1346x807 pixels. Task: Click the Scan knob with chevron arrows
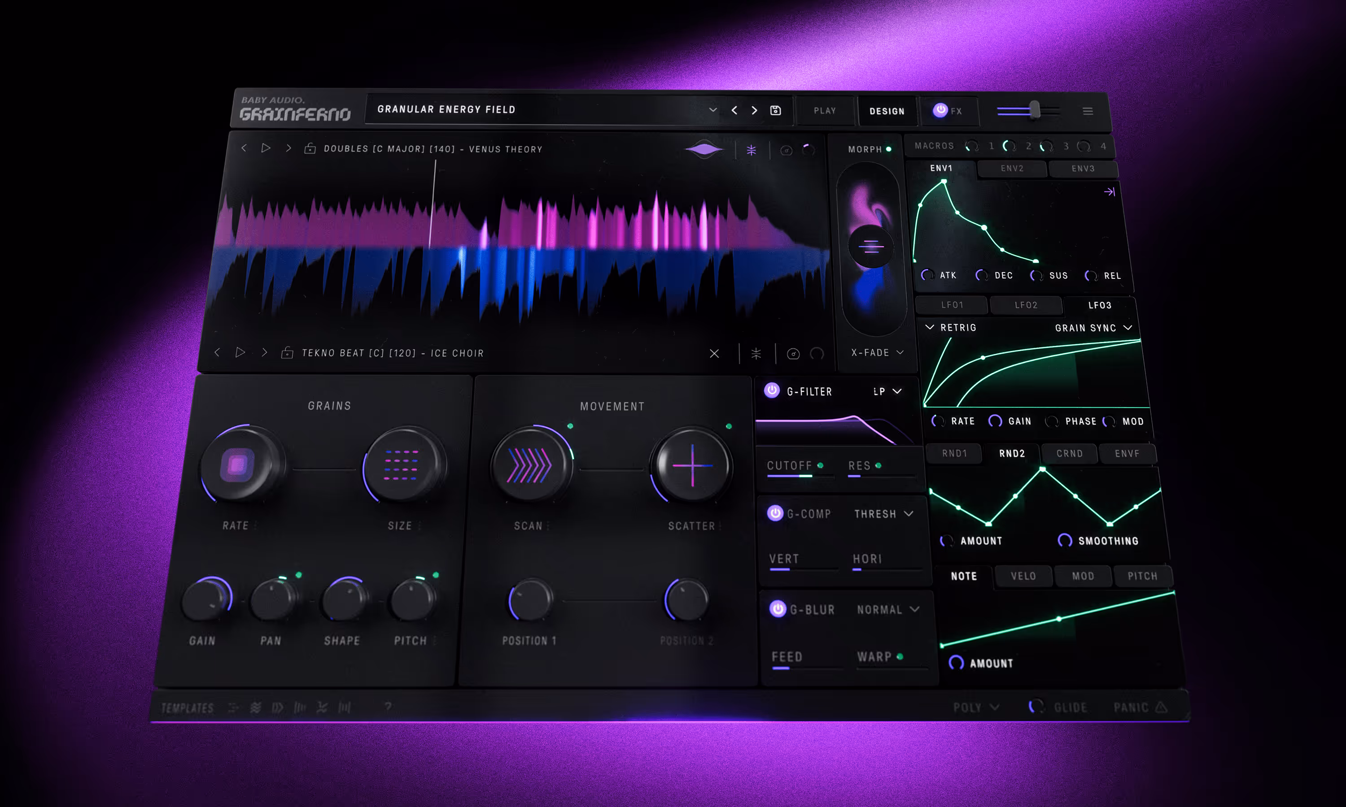pyautogui.click(x=531, y=465)
